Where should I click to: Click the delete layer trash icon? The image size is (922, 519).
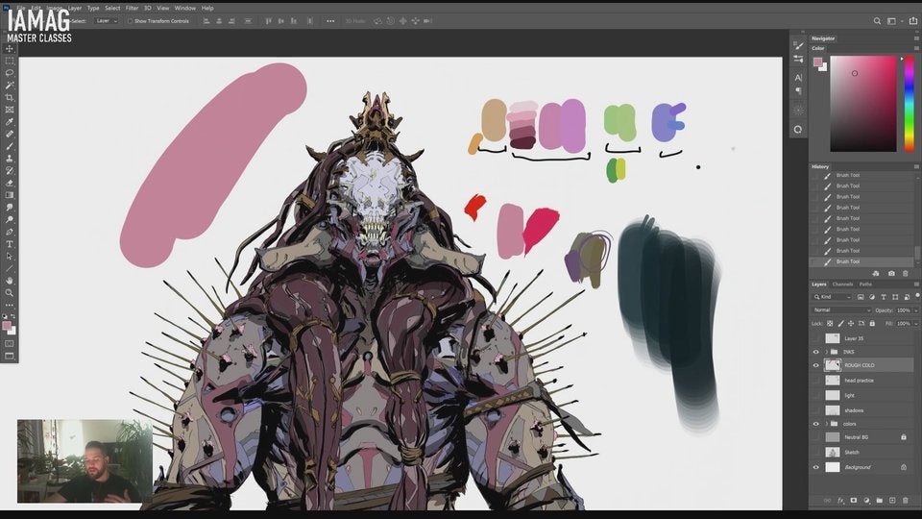click(905, 501)
